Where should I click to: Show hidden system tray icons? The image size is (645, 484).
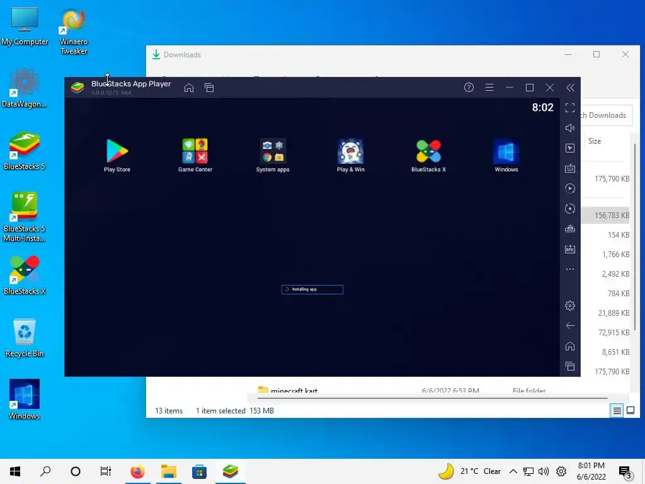pyautogui.click(x=513, y=471)
